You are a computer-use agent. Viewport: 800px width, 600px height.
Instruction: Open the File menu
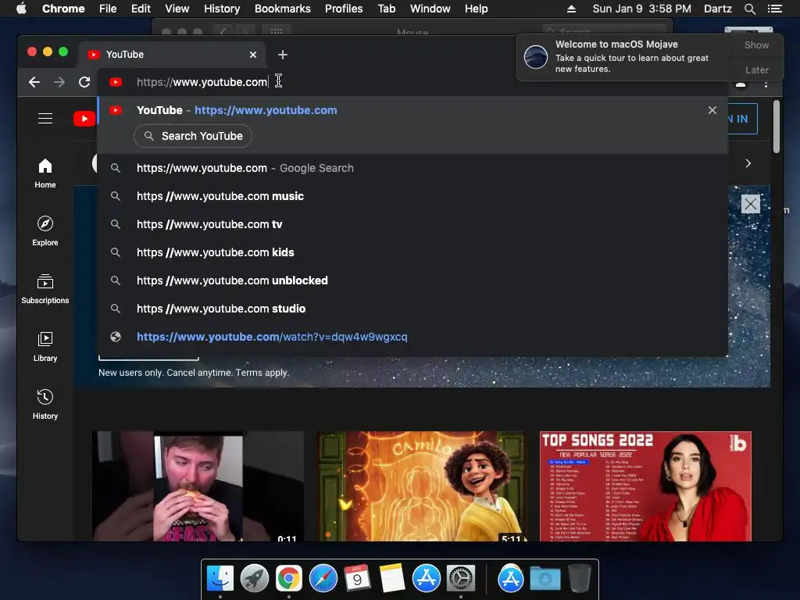point(108,9)
